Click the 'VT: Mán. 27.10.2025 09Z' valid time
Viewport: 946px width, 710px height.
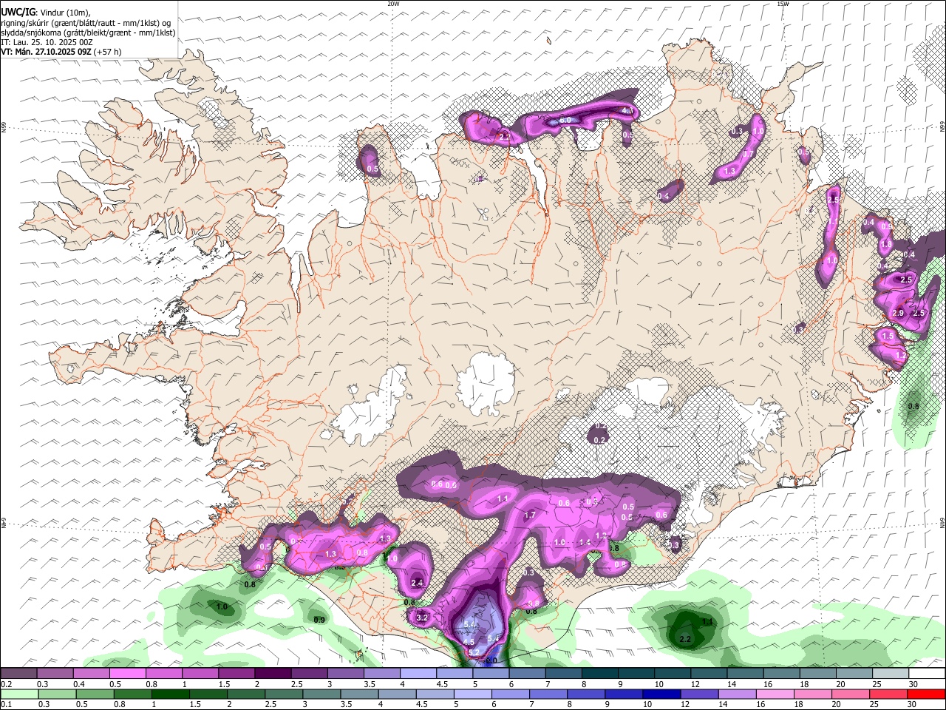click(46, 52)
